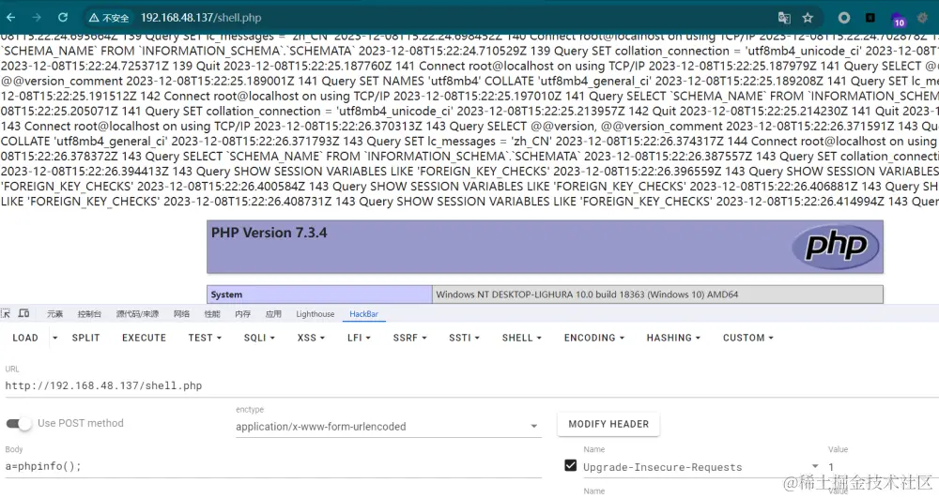Open the grey ring extension icon

click(x=844, y=18)
